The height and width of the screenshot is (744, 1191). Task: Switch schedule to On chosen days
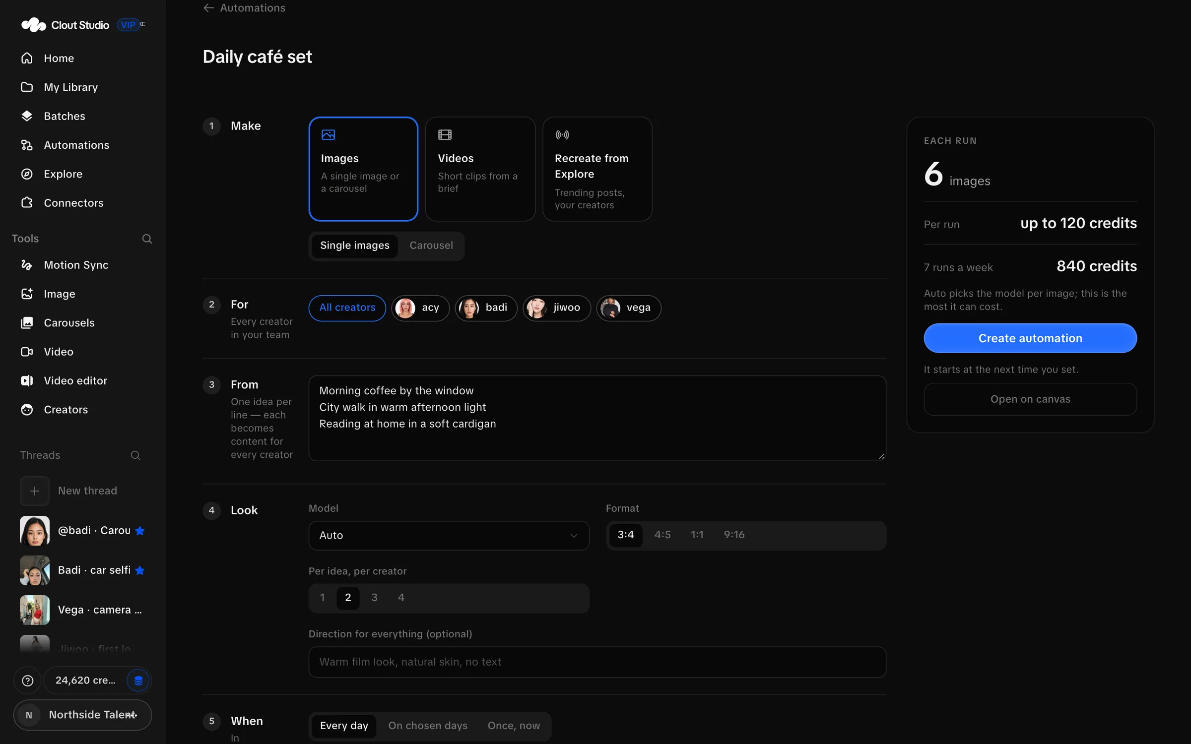[428, 726]
